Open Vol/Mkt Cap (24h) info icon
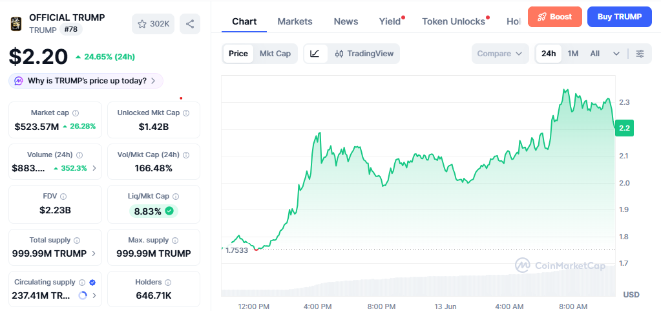This screenshot has height=311, width=661. click(186, 155)
